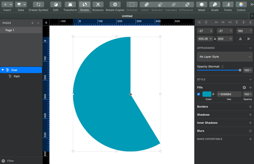Flip the layer vertically
This screenshot has height=164, width=254.
[248, 38]
